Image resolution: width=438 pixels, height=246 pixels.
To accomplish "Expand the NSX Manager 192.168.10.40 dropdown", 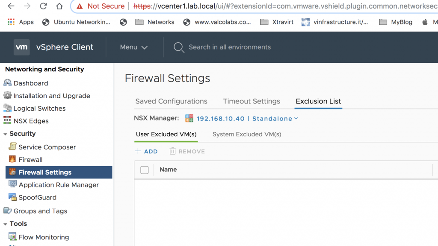I will pos(247,119).
